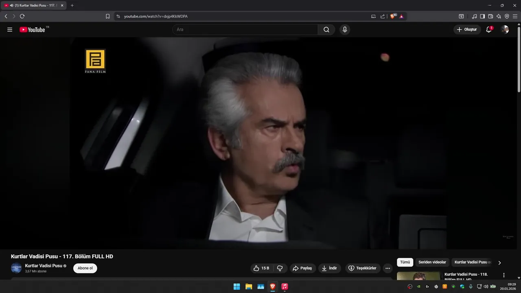Open the Brave Wallet icon
The image size is (521, 293).
490,16
